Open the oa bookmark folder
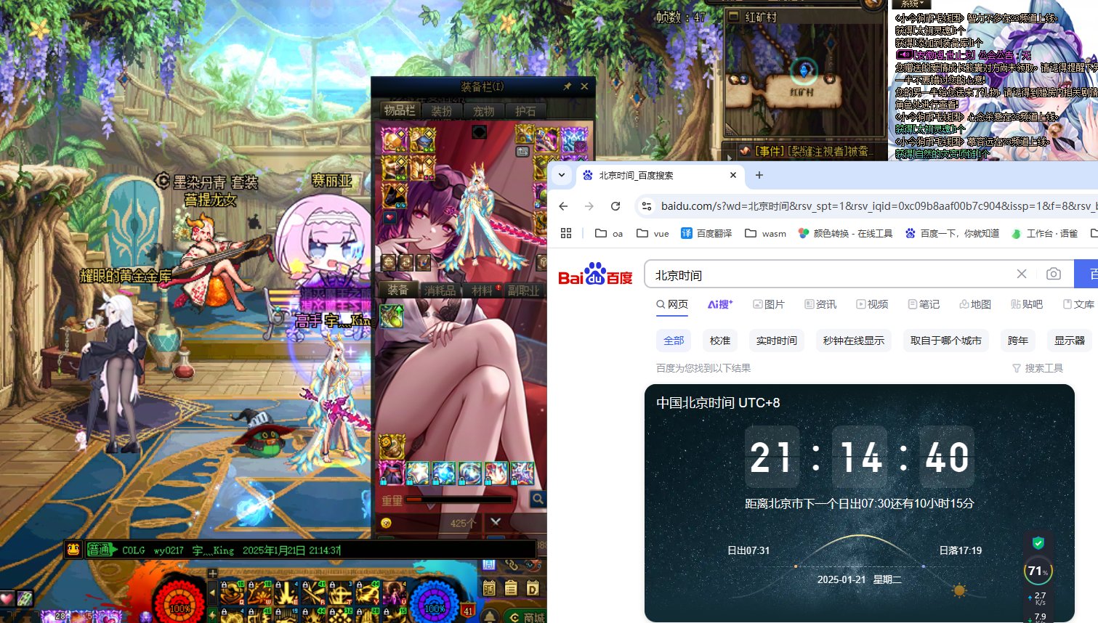1098x623 pixels. click(609, 233)
